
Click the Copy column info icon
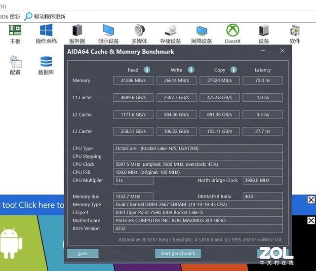pos(234,70)
